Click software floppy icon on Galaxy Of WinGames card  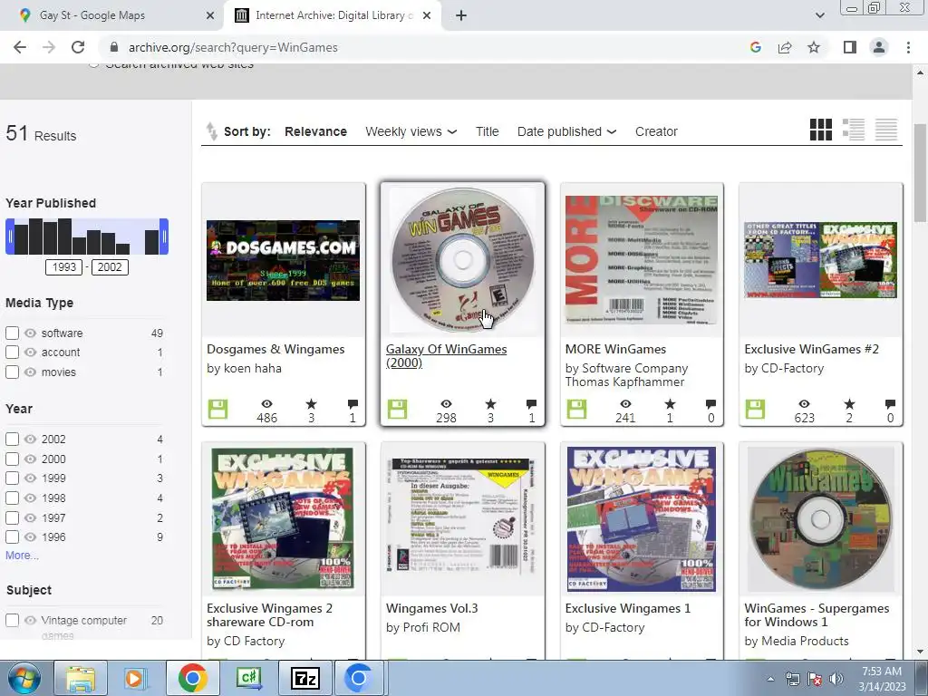(397, 409)
